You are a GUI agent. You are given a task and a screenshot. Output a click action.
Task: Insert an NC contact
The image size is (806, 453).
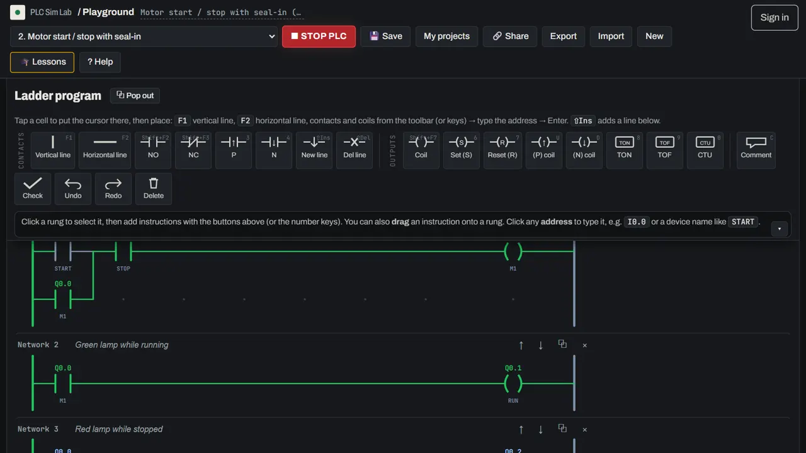[x=193, y=150]
